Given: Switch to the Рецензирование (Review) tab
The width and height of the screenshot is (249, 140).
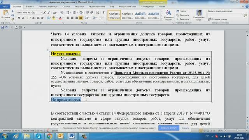Looking at the screenshot, I should (x=97, y=7).
